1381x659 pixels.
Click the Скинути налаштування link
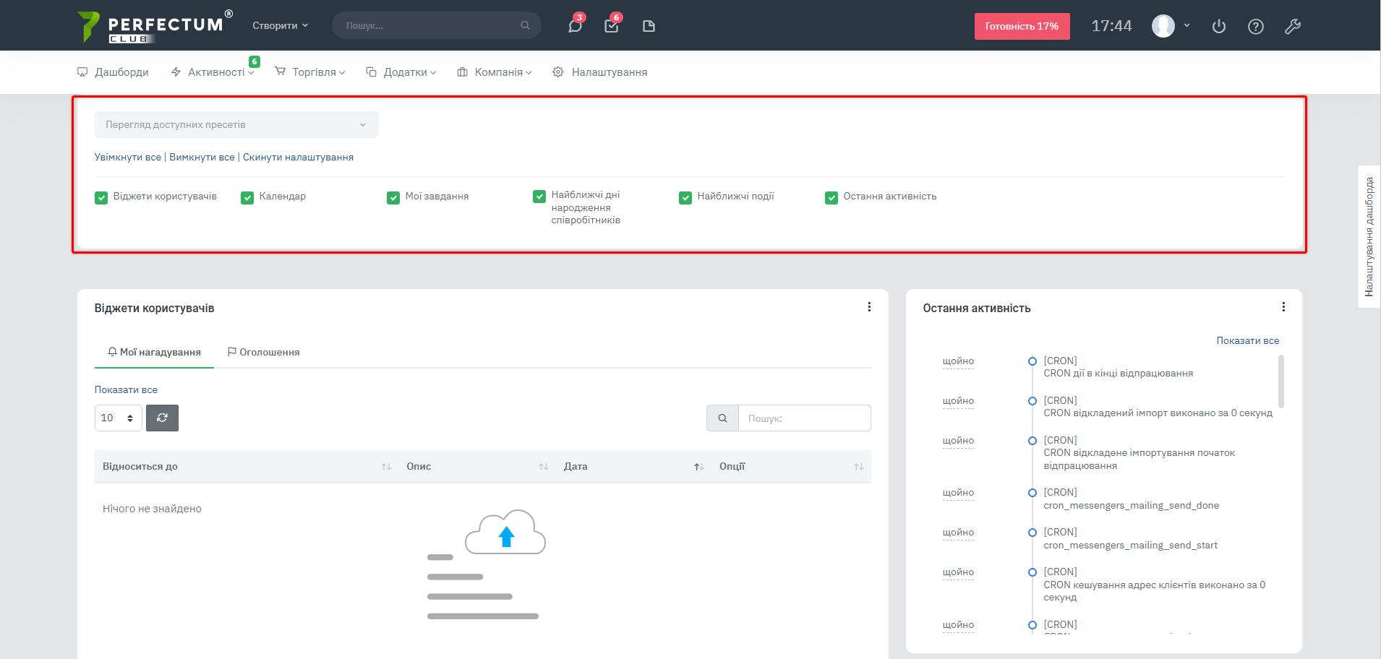point(298,157)
